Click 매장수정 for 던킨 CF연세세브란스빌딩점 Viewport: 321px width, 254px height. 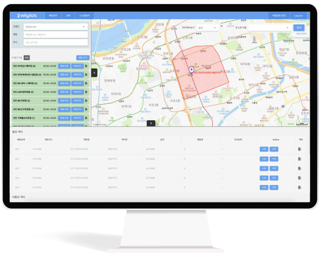(x=64, y=75)
